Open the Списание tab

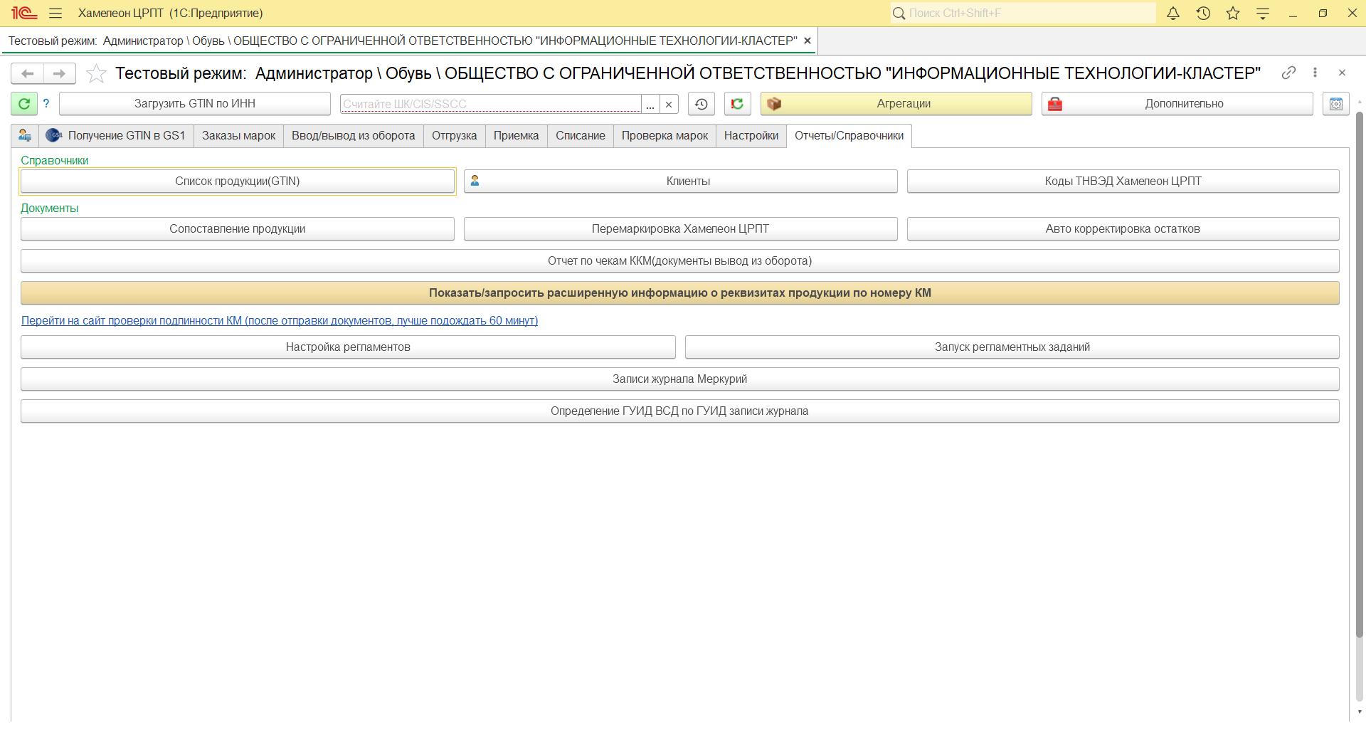(x=581, y=135)
